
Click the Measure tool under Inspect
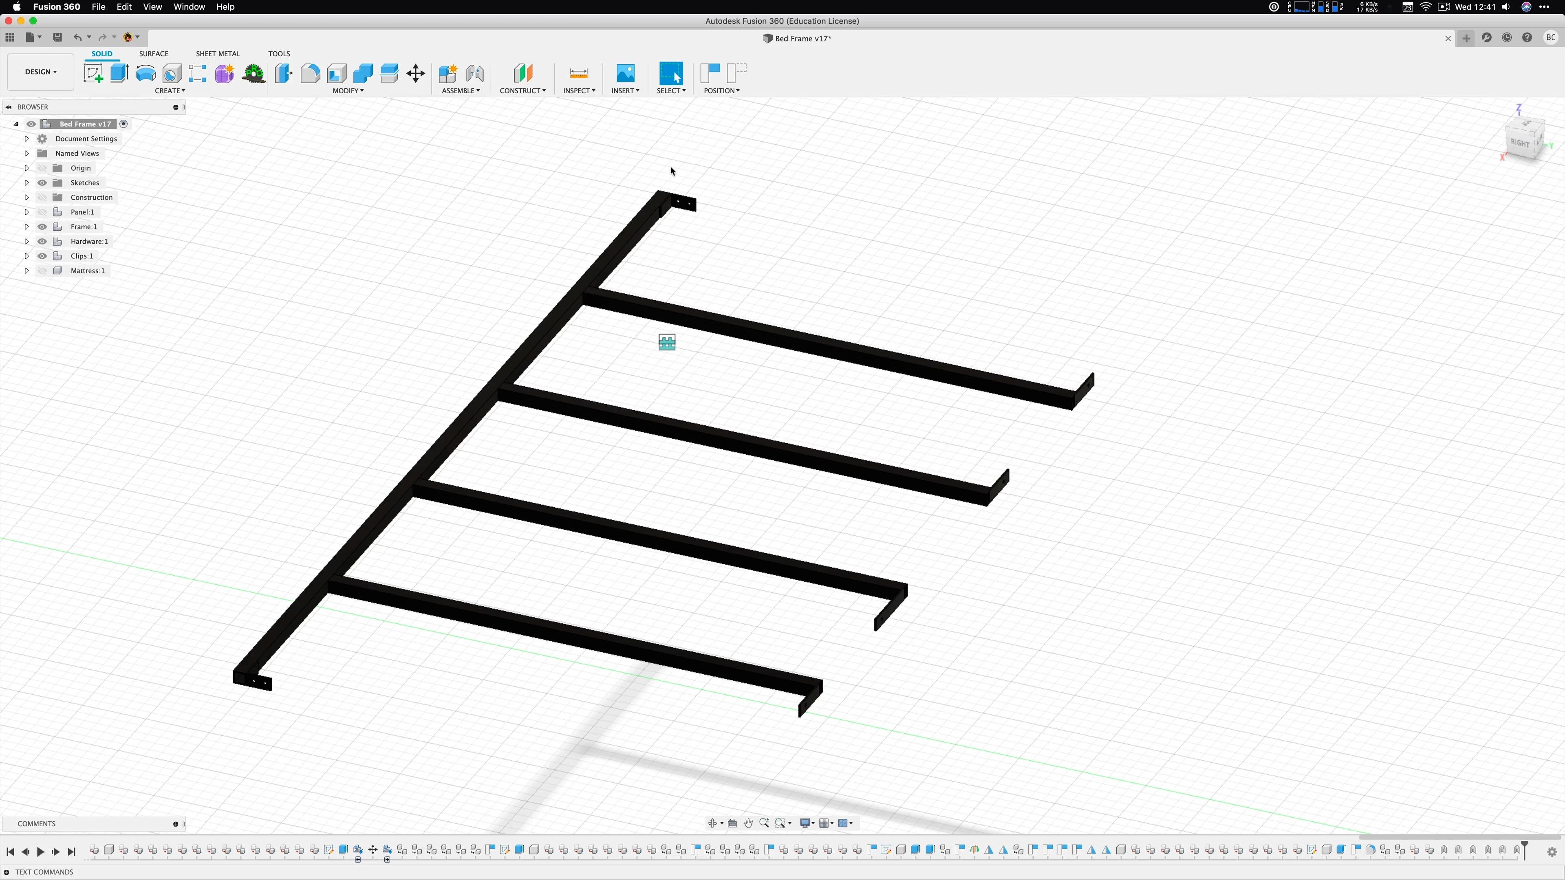tap(578, 73)
